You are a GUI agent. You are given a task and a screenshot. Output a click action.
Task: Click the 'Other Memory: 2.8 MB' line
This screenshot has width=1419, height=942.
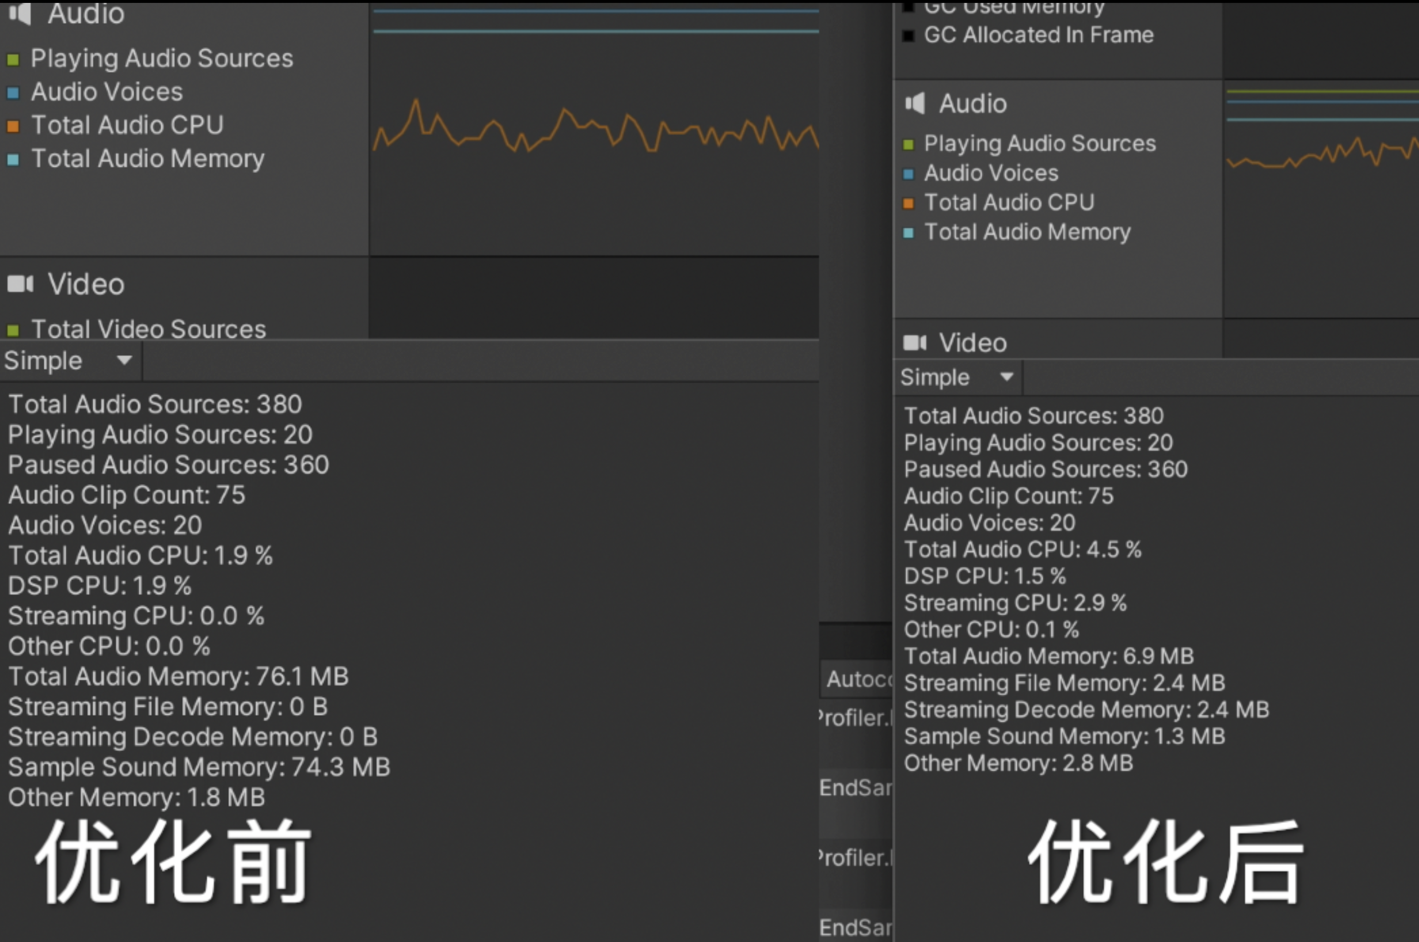[x=1019, y=764]
